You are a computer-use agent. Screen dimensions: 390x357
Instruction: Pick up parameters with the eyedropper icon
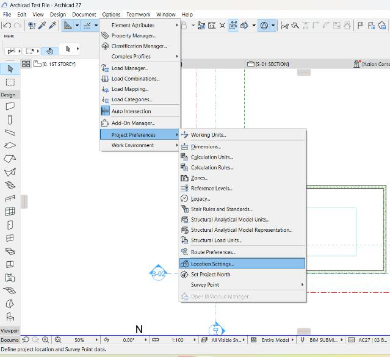42,26
